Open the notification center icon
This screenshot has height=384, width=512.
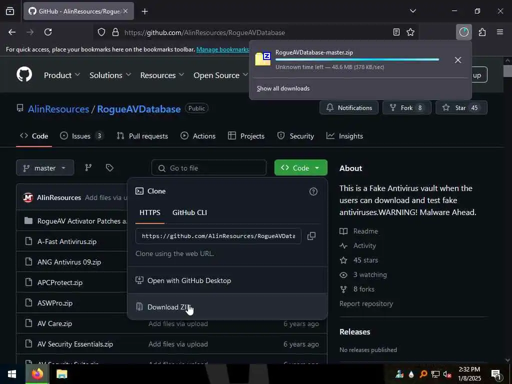(x=496, y=374)
